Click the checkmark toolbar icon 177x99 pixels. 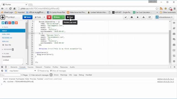(126, 17)
